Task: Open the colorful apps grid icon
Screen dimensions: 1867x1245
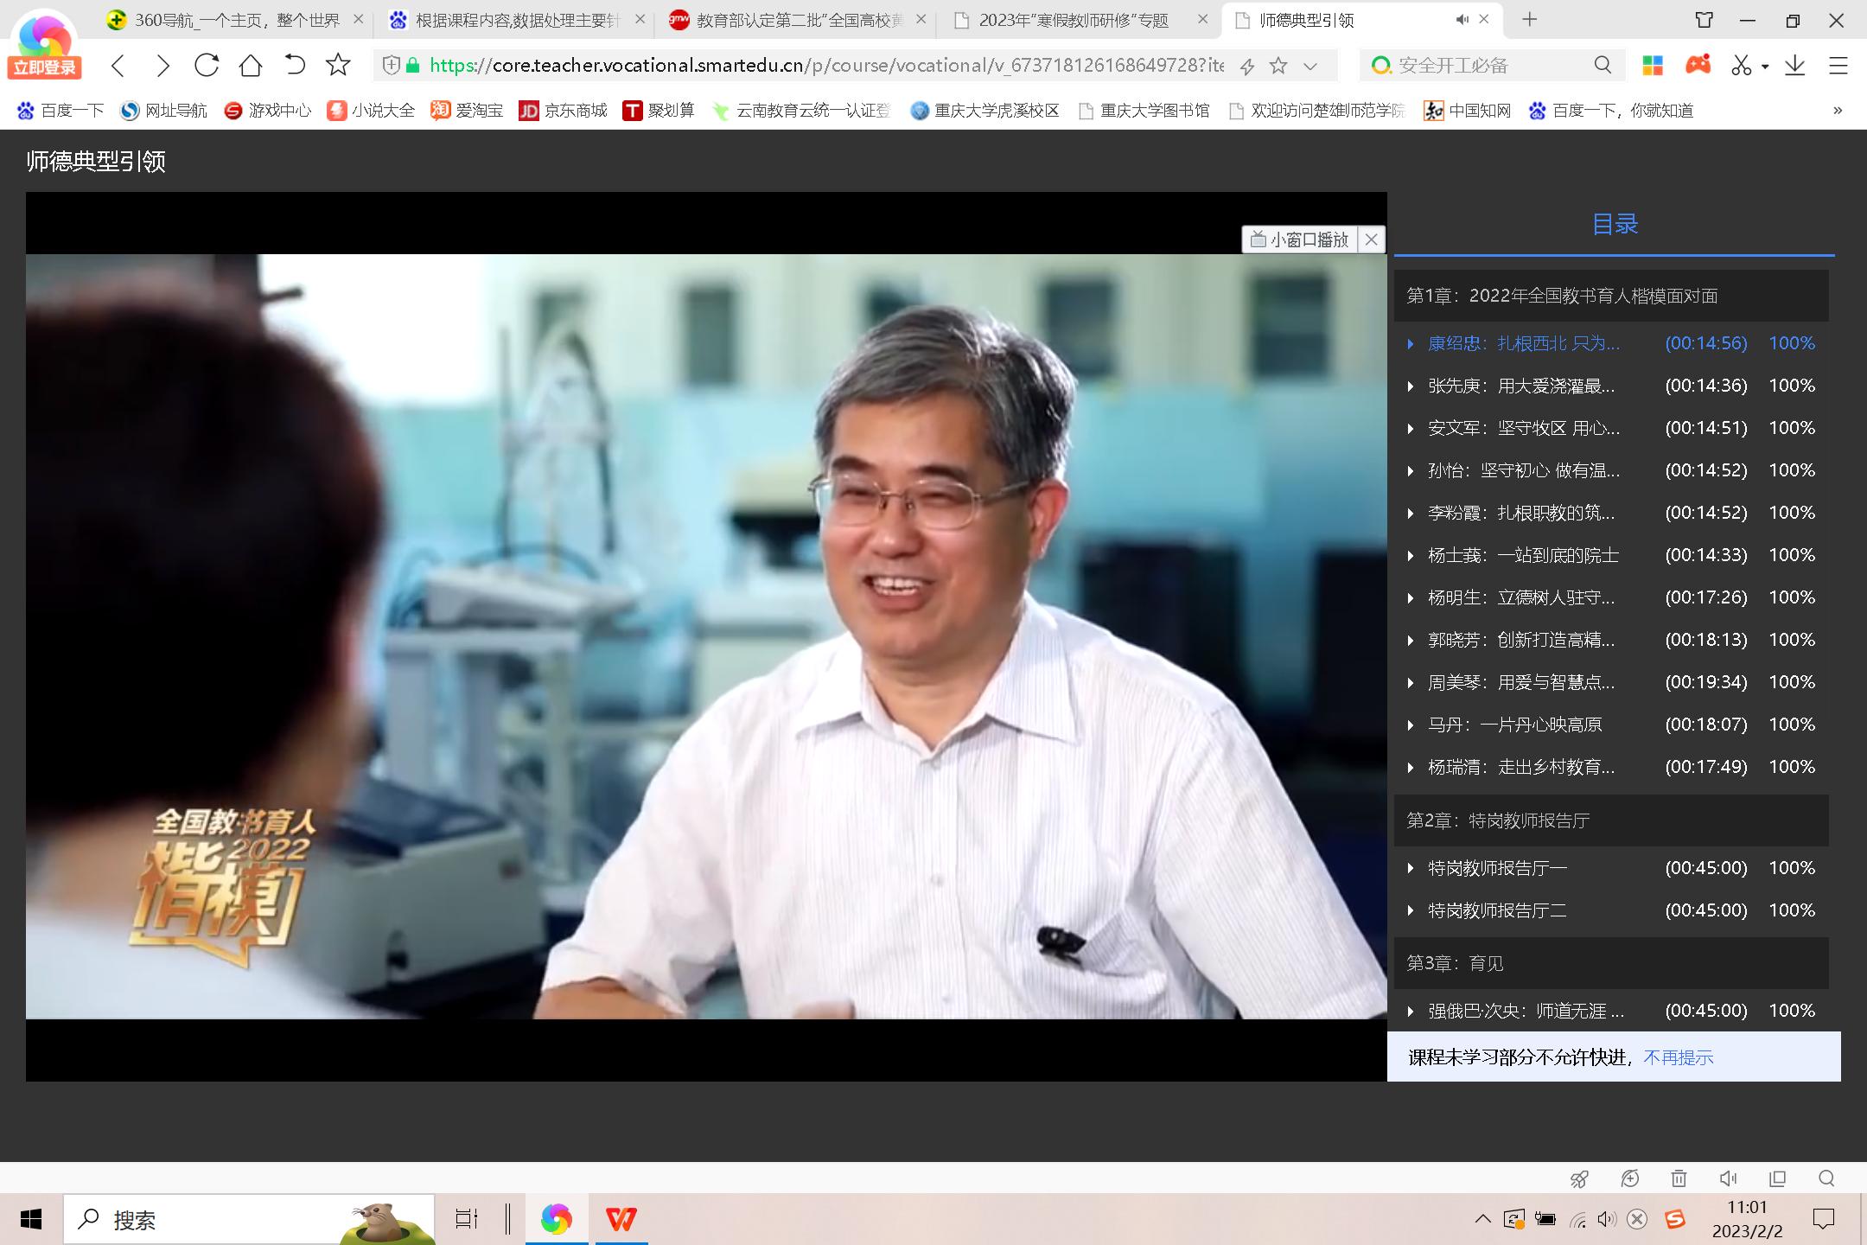Action: pyautogui.click(x=1653, y=66)
